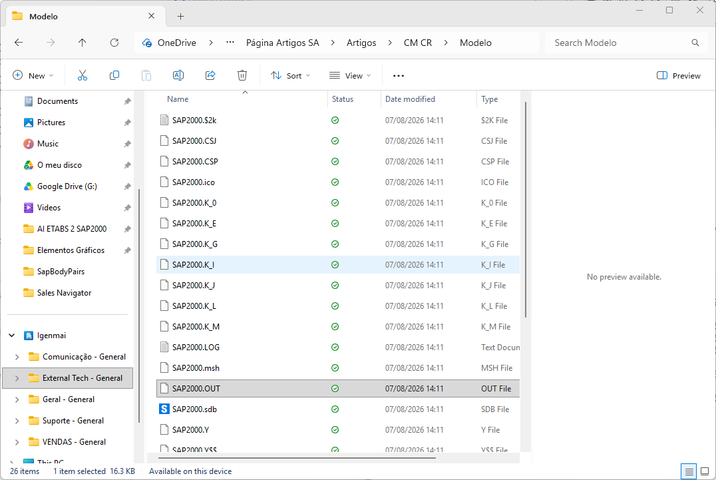Image resolution: width=716 pixels, height=480 pixels.
Task: Unpin Documents using its pin icon
Action: pos(127,101)
